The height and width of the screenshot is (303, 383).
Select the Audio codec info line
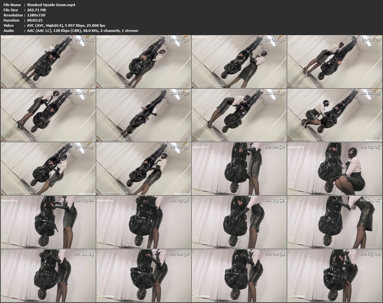(83, 31)
